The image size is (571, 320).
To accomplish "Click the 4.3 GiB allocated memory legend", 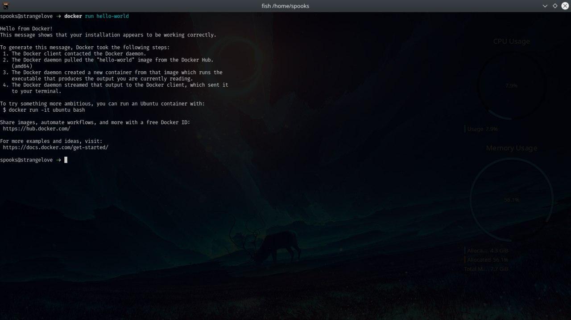I will coord(487,251).
